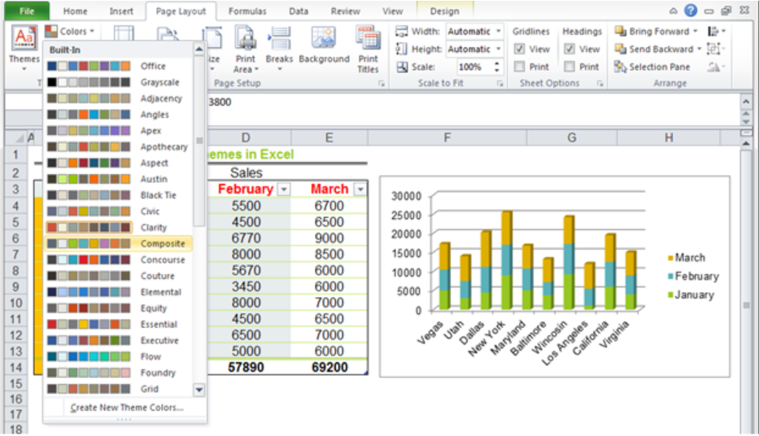
Task: Open the March column filter arrow
Action: [x=360, y=190]
